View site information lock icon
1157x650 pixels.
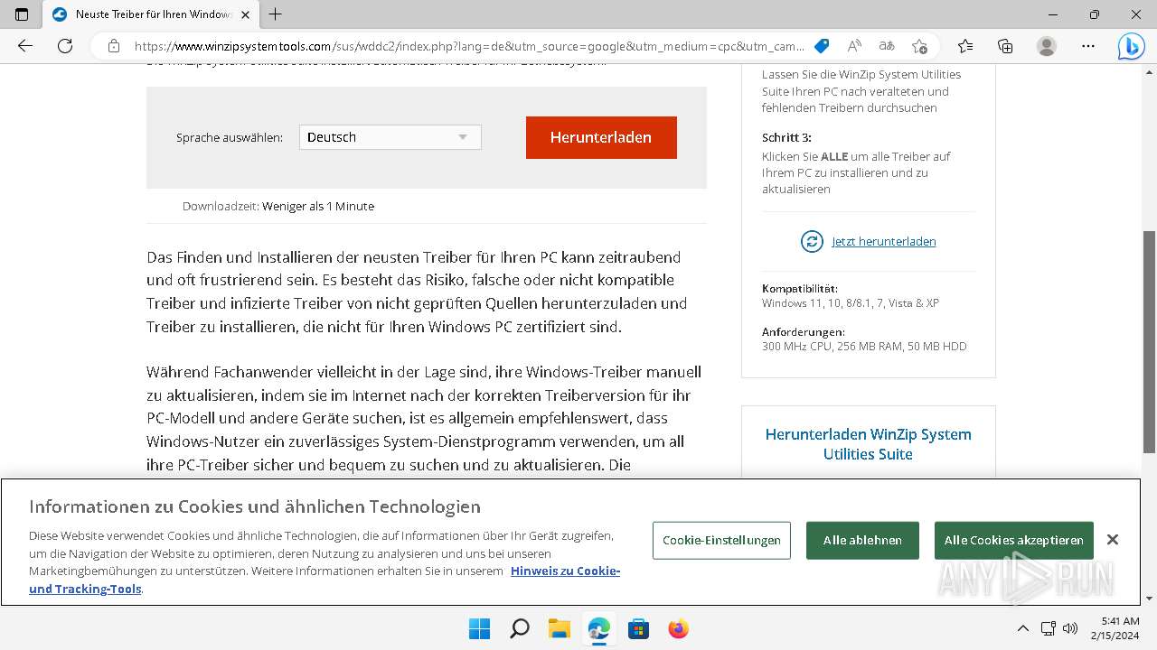click(x=113, y=46)
